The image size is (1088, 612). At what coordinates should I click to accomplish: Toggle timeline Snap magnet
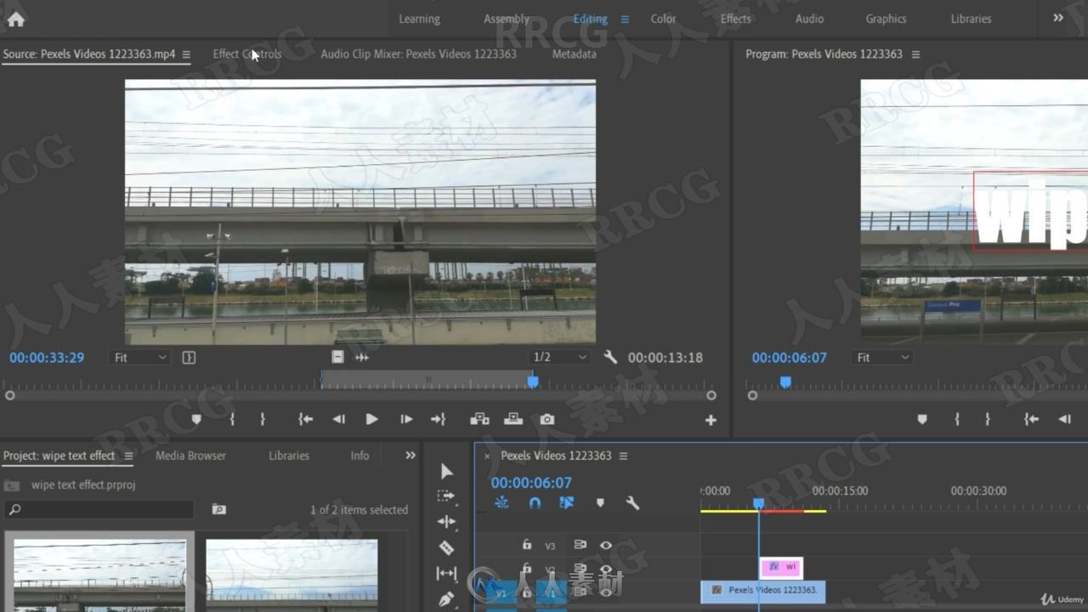point(535,503)
